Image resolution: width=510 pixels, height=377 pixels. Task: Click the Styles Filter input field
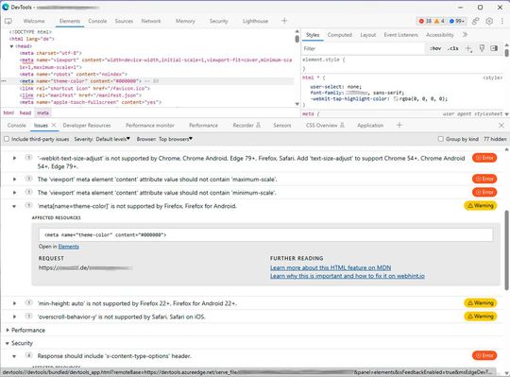(x=363, y=48)
